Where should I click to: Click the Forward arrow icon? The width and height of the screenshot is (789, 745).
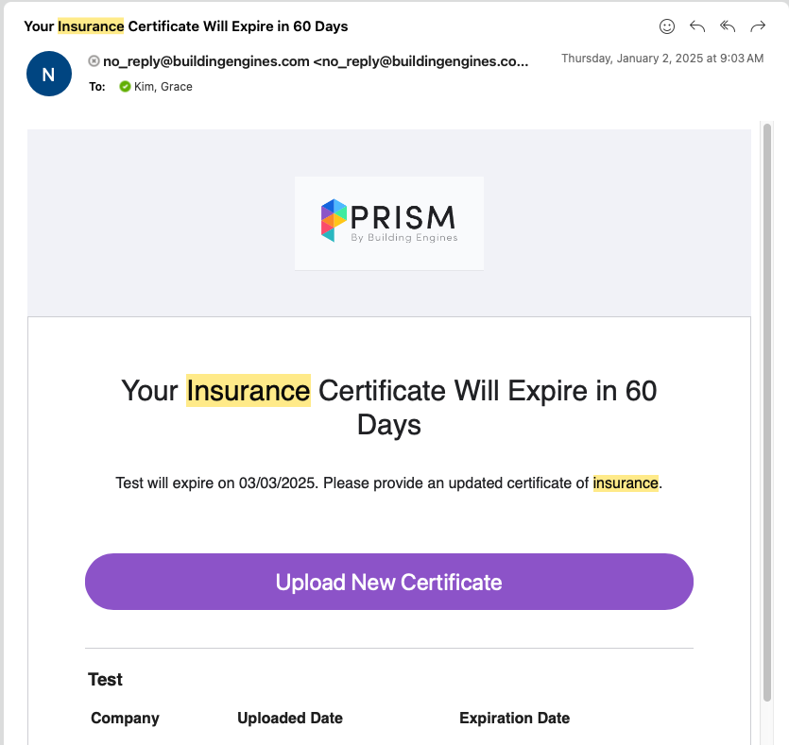[x=757, y=26]
